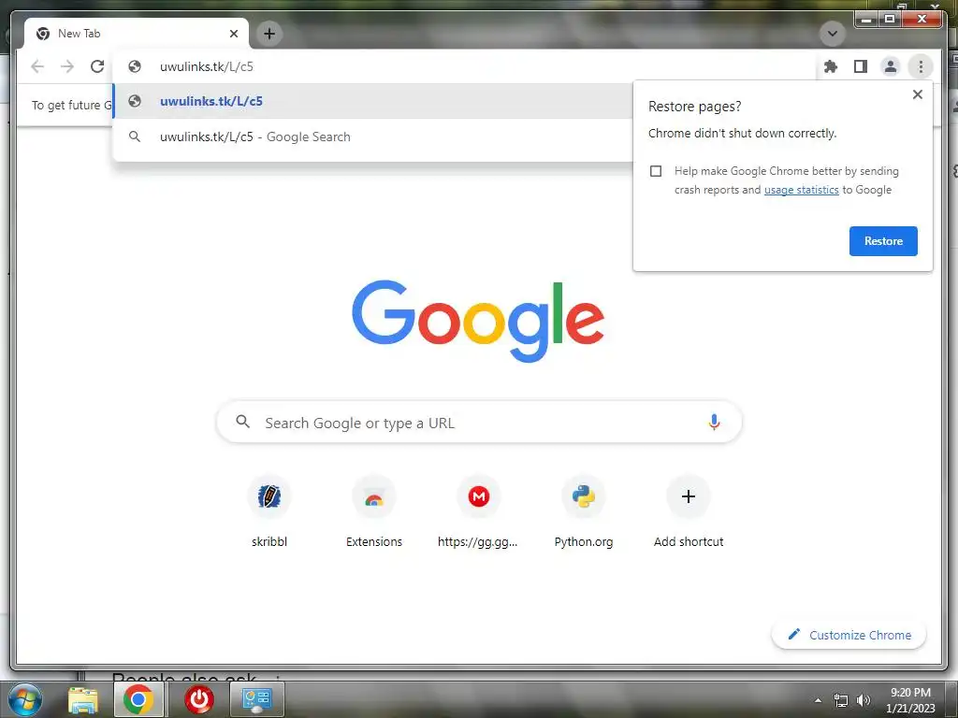Click the volume speaker tray icon

(864, 700)
